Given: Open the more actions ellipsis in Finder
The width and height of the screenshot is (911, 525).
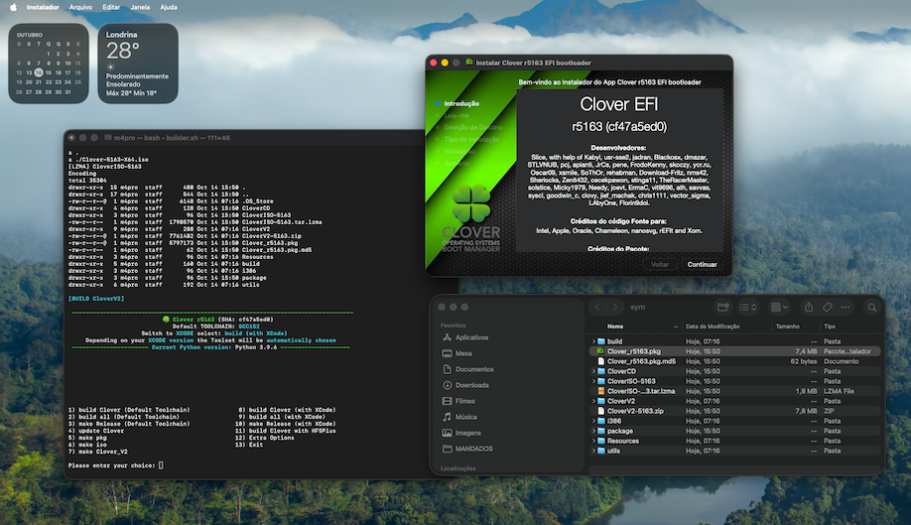Looking at the screenshot, I should 846,308.
